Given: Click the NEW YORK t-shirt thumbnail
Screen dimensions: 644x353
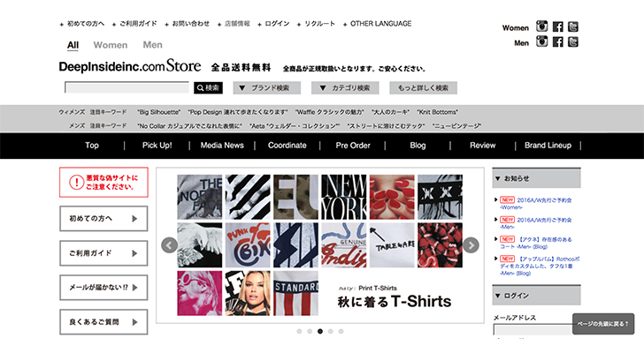Looking at the screenshot, I should 344,197.
